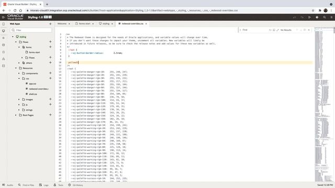The width and height of the screenshot is (335, 188).
Task: Open the Git diamond icon in the header
Action: pyautogui.click(x=317, y=17)
